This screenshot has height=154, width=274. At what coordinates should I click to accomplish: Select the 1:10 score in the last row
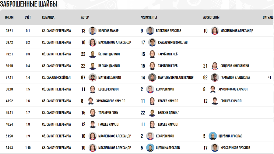point(28,148)
